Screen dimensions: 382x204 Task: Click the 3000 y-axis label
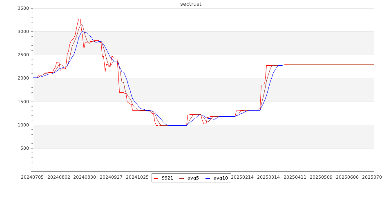coord(24,31)
